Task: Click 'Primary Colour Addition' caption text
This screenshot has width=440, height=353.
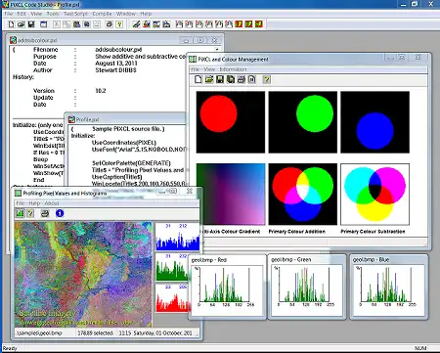Action: [x=296, y=232]
